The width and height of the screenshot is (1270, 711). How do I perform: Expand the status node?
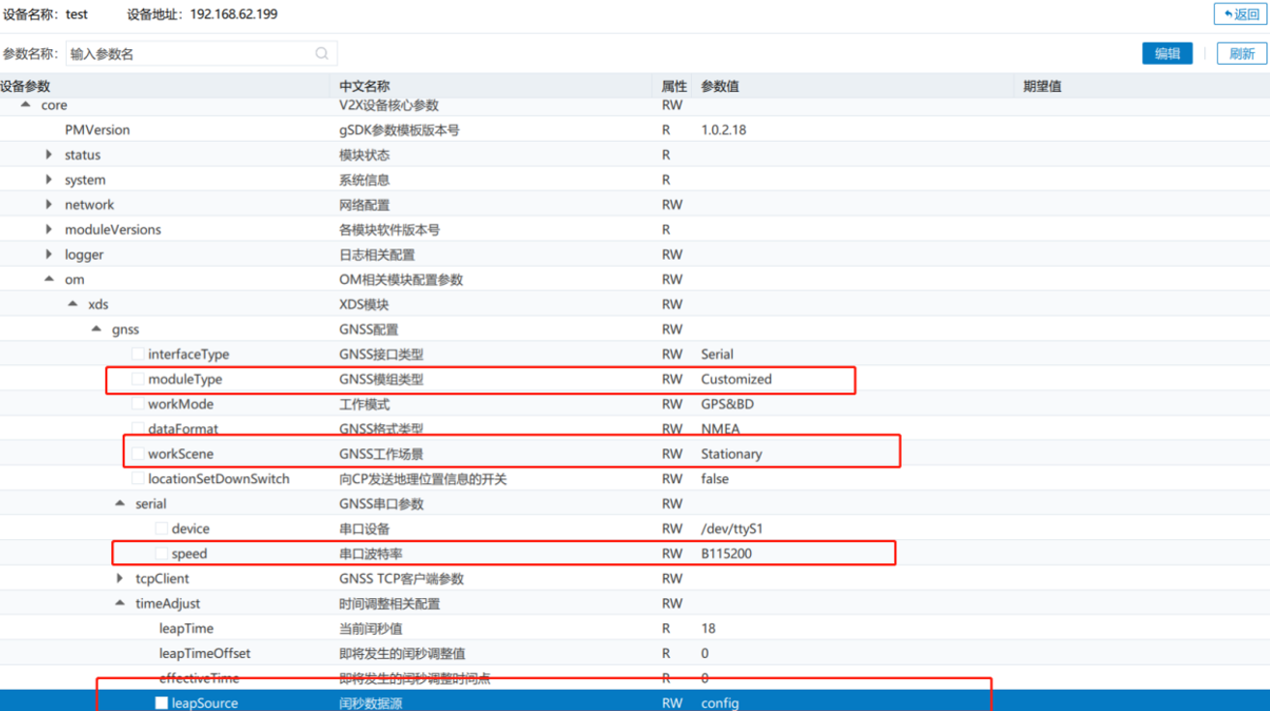click(49, 155)
